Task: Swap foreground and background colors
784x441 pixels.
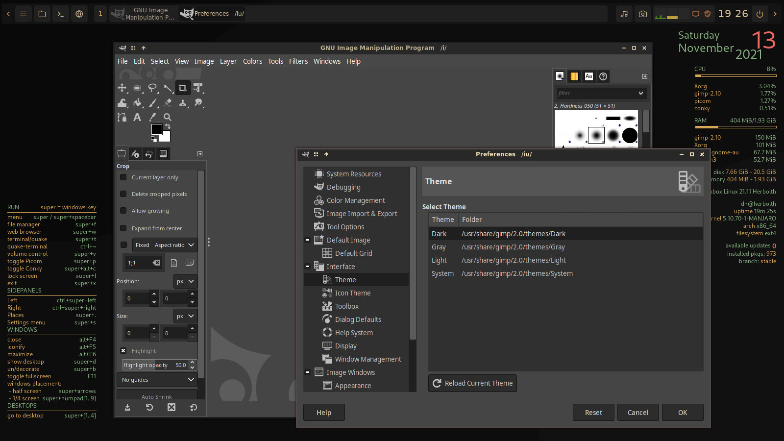Action: (x=168, y=126)
